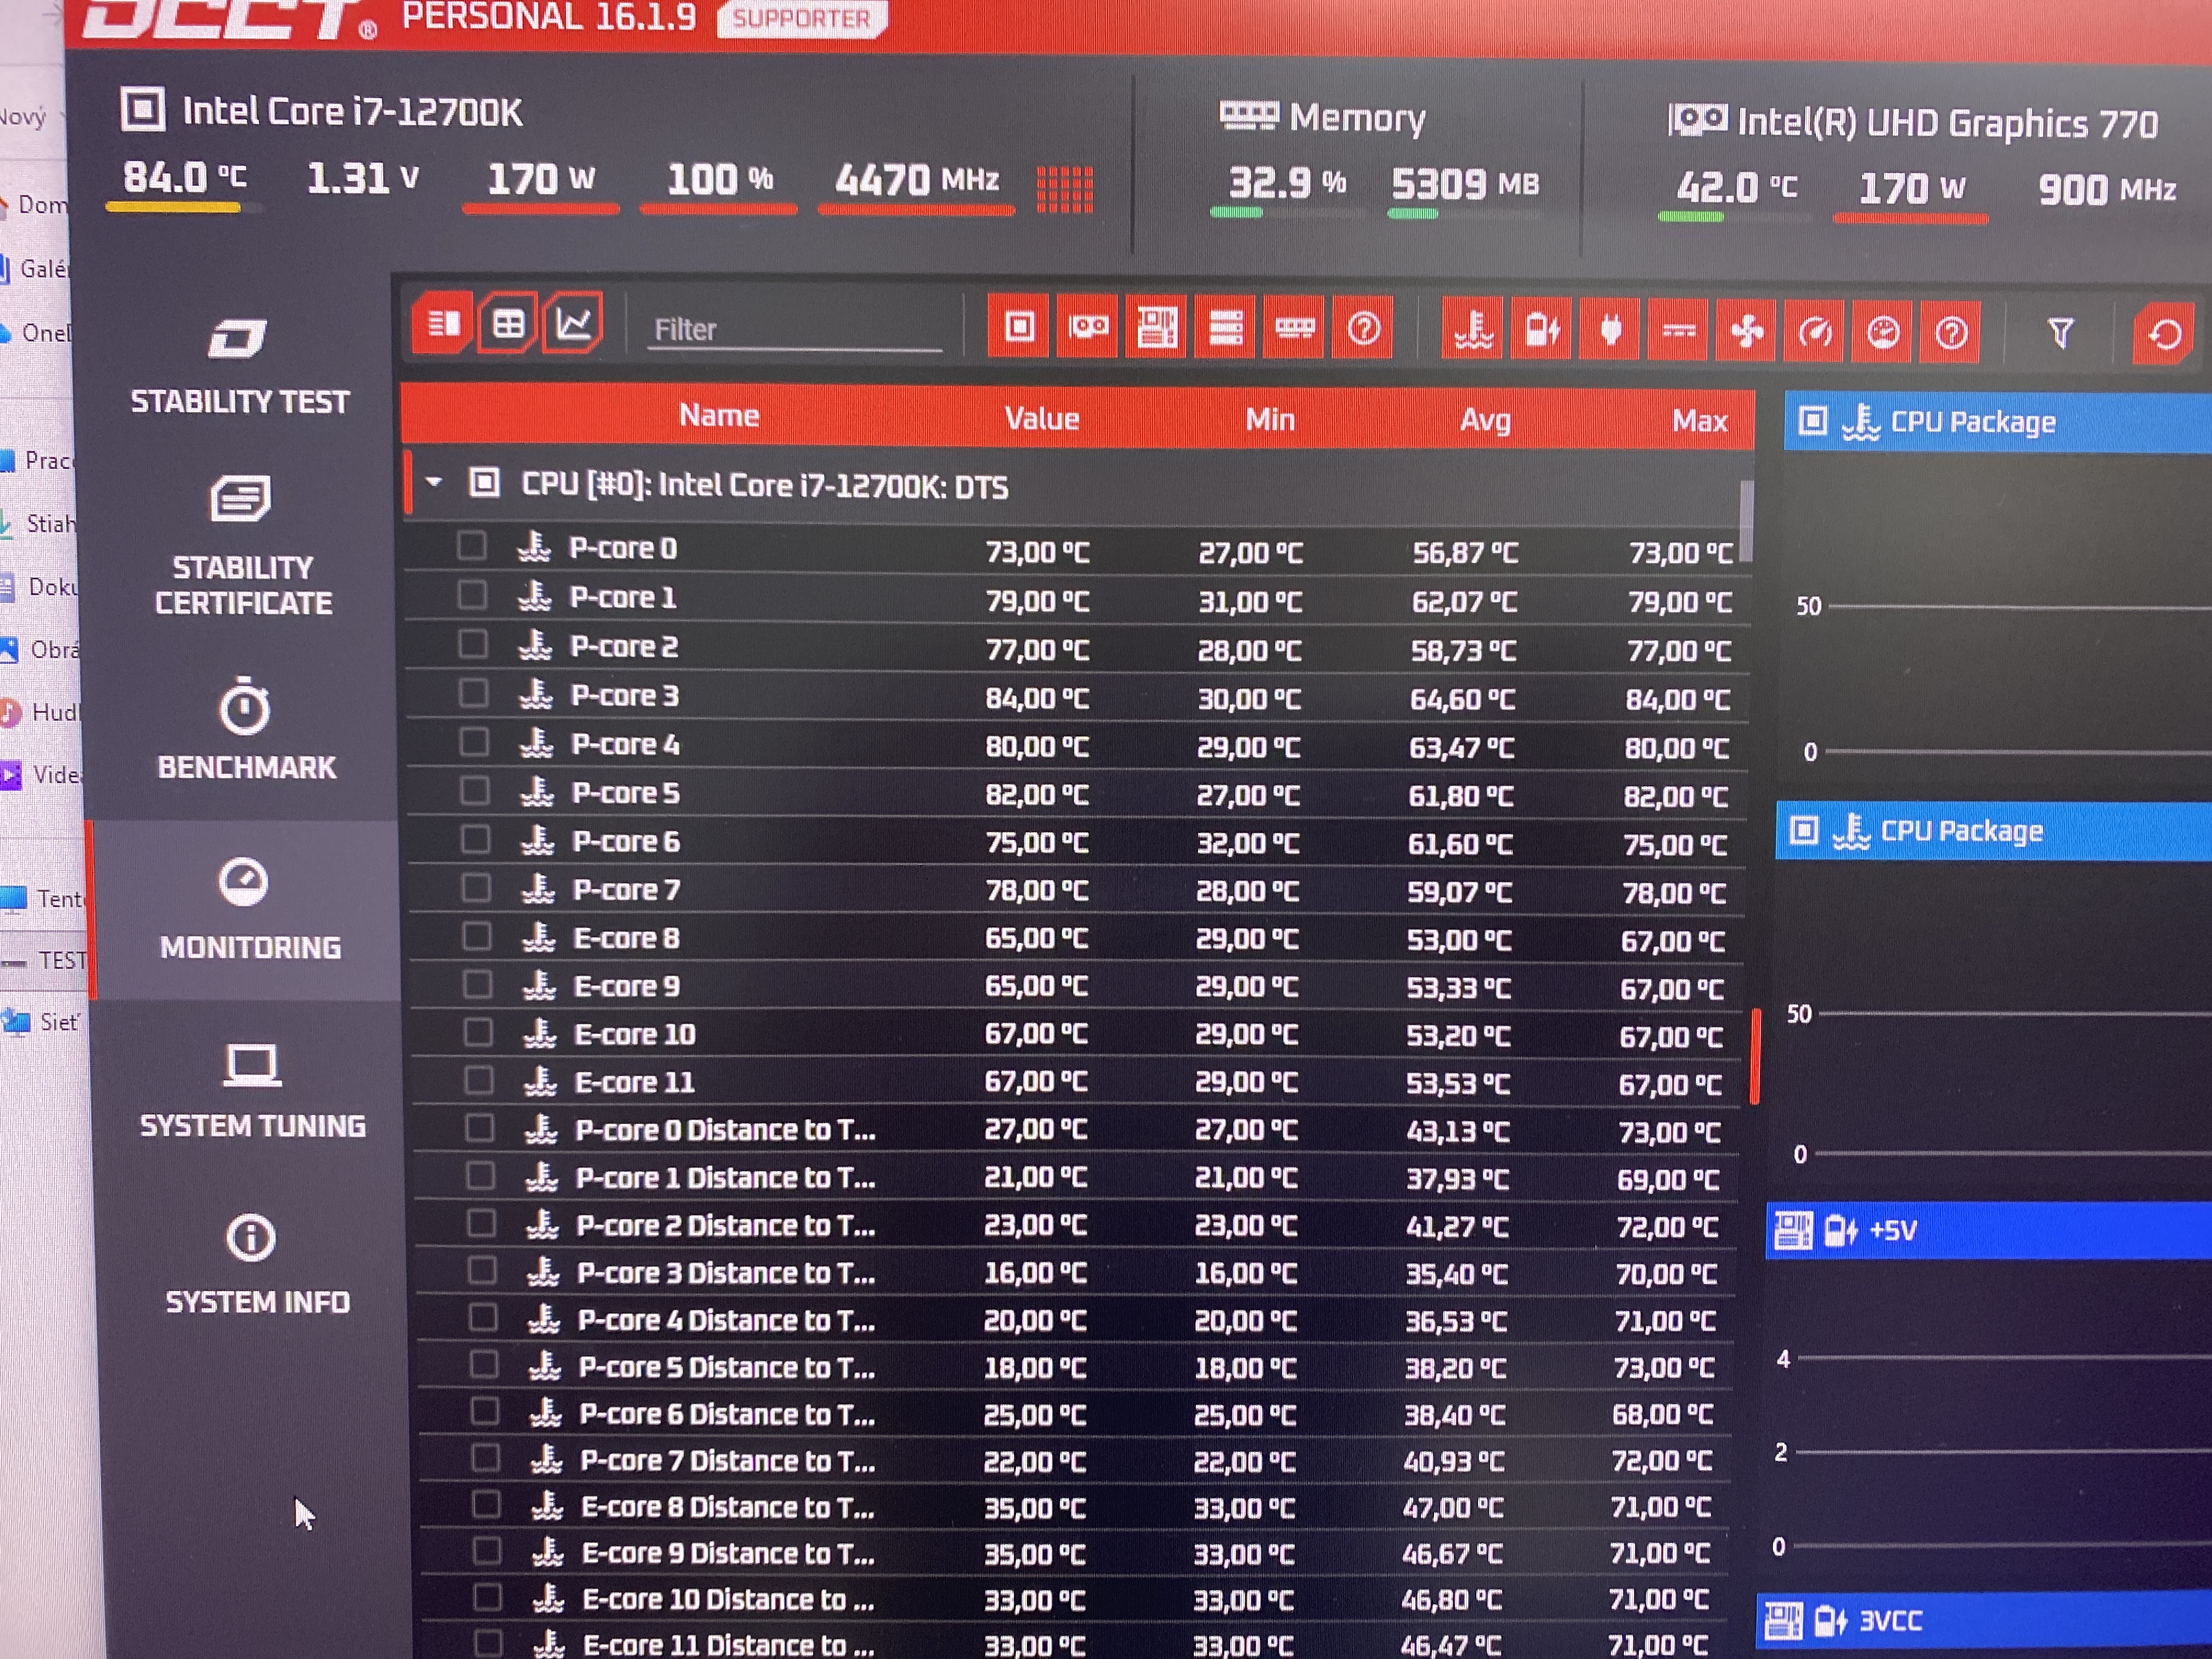This screenshot has height=1659, width=2212.
Task: Tick the P-core 2 checkbox
Action: (x=473, y=644)
